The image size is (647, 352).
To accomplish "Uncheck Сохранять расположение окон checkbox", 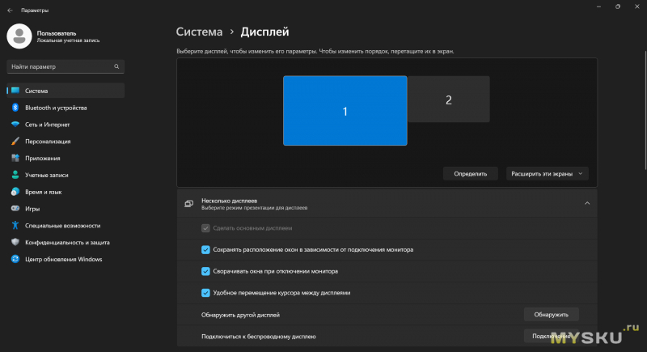I will click(205, 250).
